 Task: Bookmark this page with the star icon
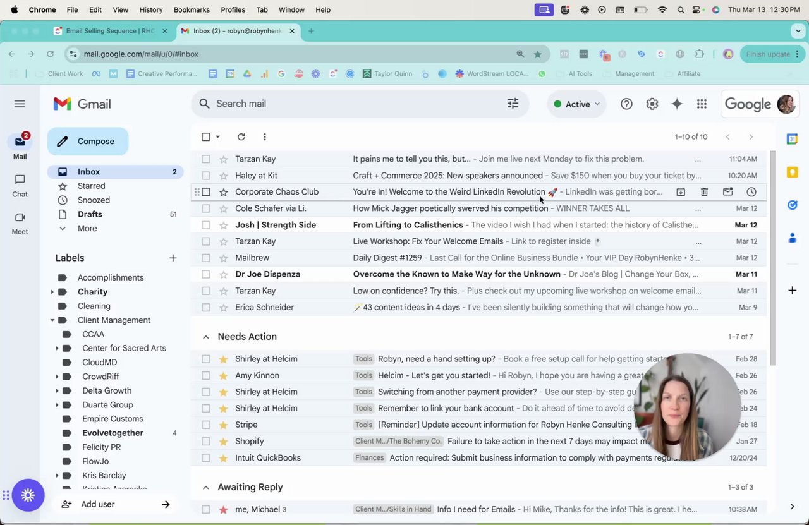(538, 54)
